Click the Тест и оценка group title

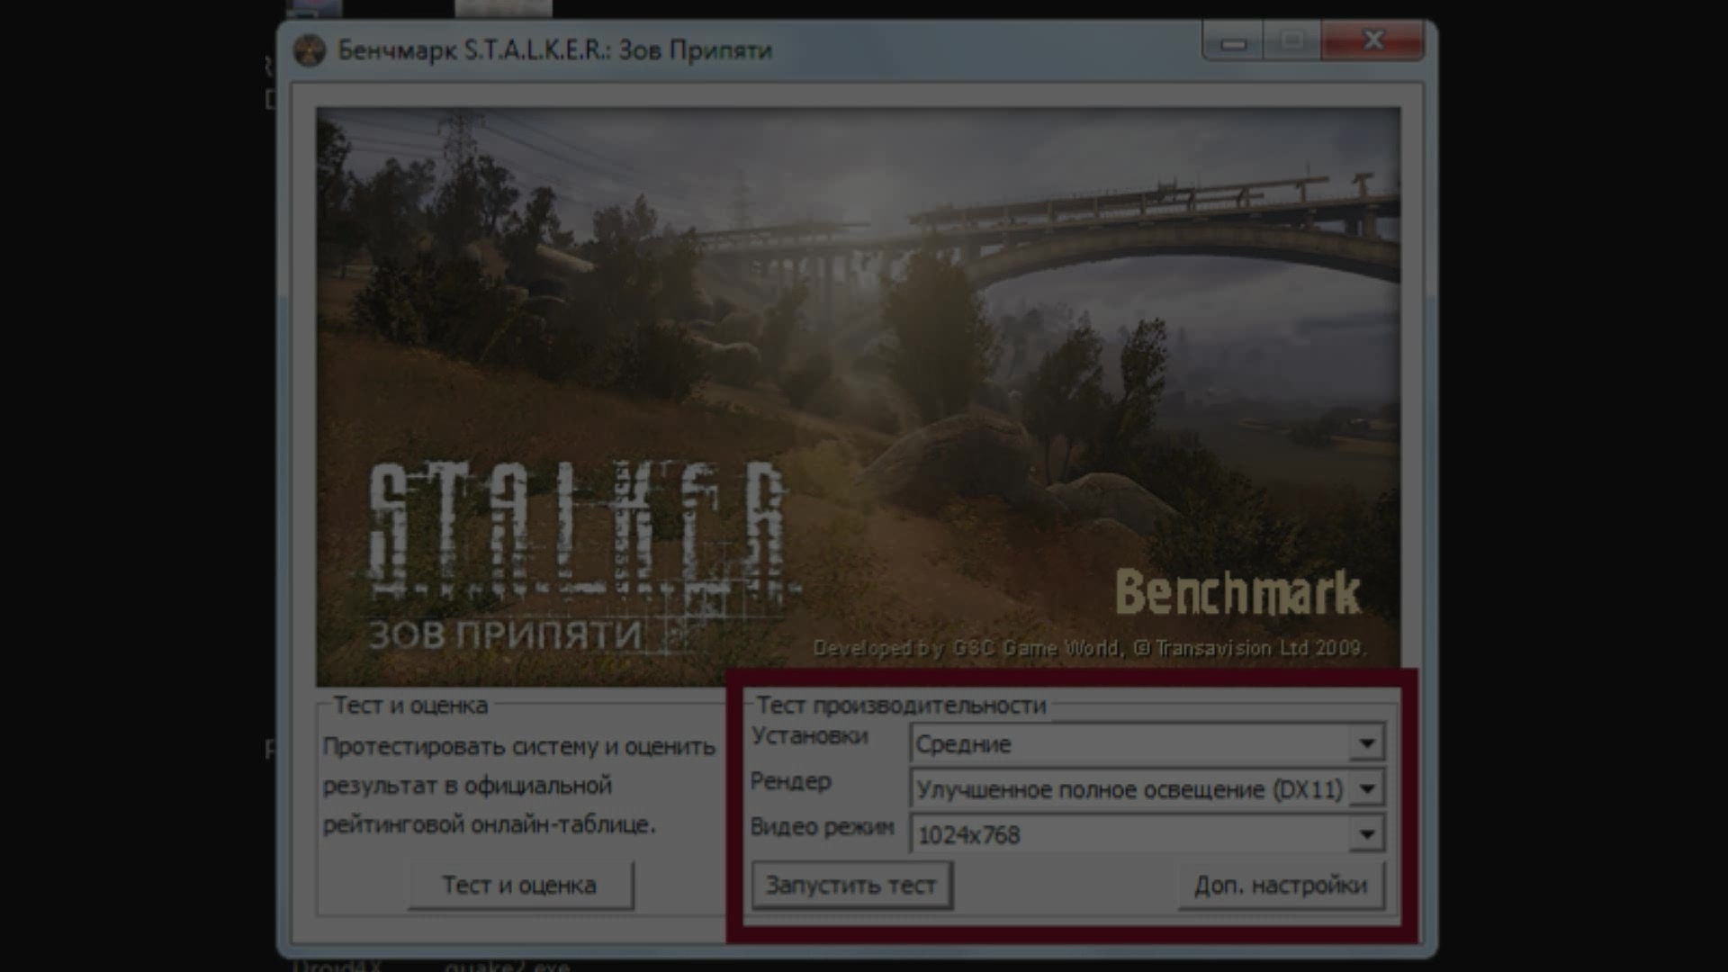(x=410, y=705)
